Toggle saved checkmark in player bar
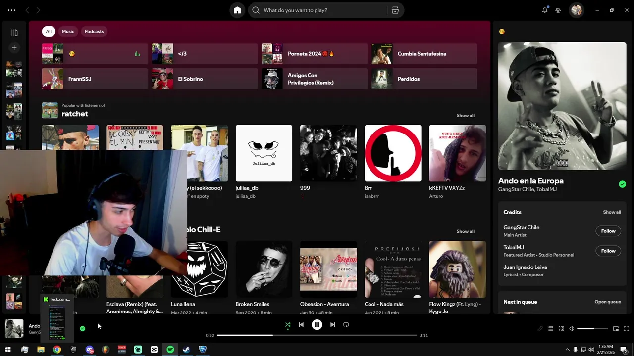The height and width of the screenshot is (356, 634). tap(83, 328)
